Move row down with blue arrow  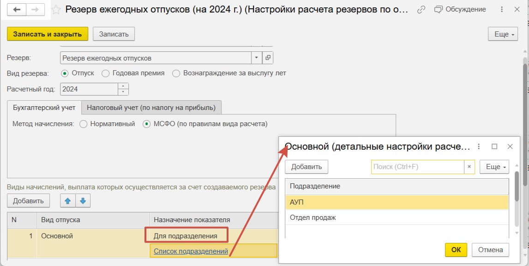pos(83,200)
